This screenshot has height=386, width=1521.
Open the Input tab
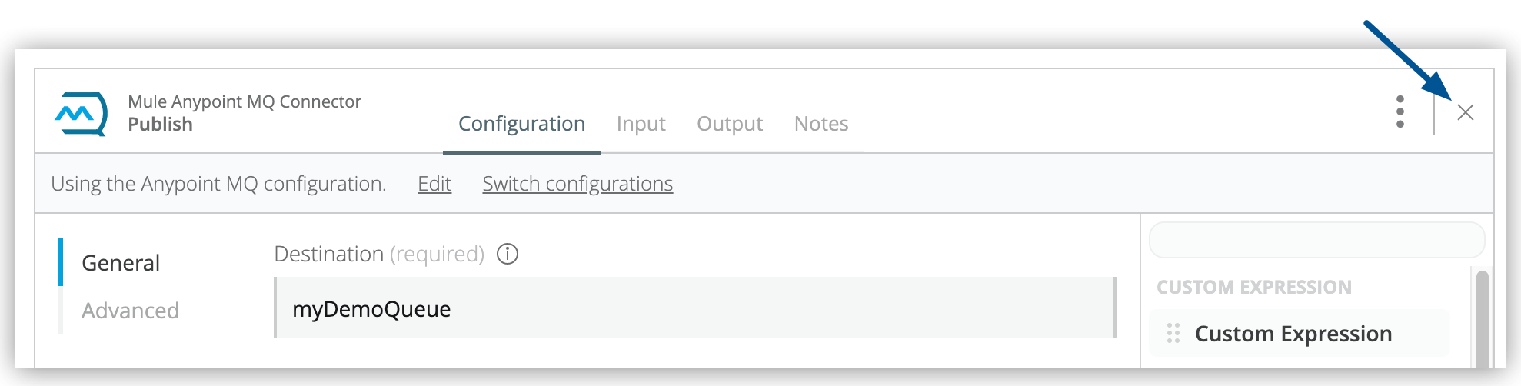641,124
